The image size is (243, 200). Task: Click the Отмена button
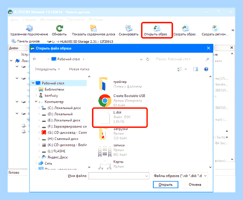195,185
